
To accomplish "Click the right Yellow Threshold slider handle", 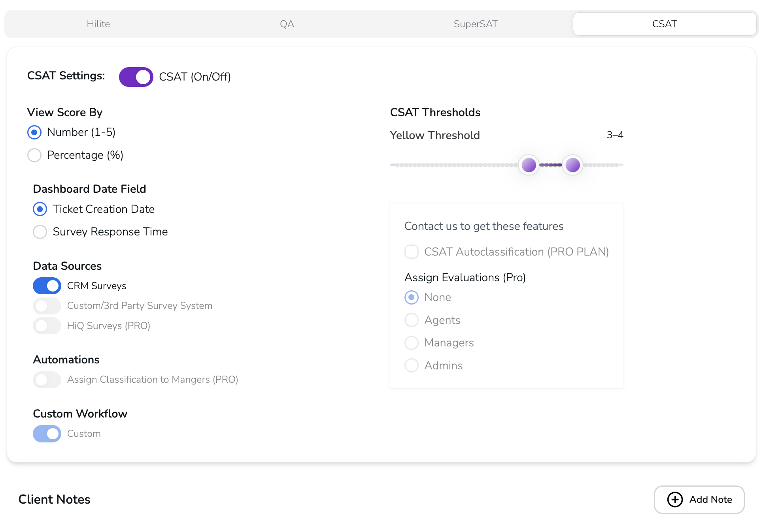I will pos(572,165).
